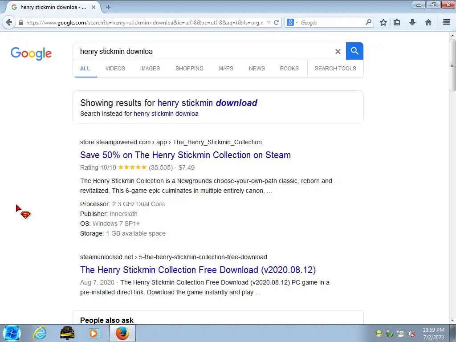
Task: Select the ALL results tab
Action: pyautogui.click(x=85, y=68)
